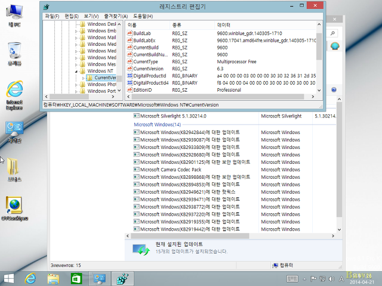Open the 즐겨찾기(A) menu

tap(116, 16)
